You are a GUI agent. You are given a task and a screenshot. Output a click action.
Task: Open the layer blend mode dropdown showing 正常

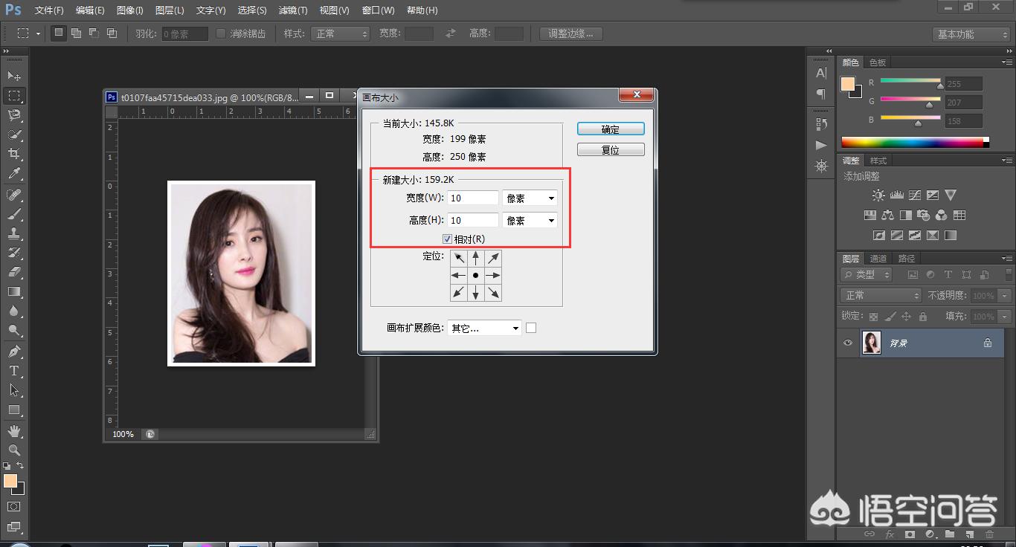880,295
